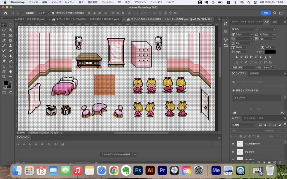Select the Eyedropper tool

(x=4, y=40)
